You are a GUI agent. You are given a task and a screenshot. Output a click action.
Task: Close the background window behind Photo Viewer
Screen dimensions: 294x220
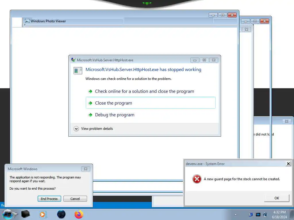pos(264,21)
